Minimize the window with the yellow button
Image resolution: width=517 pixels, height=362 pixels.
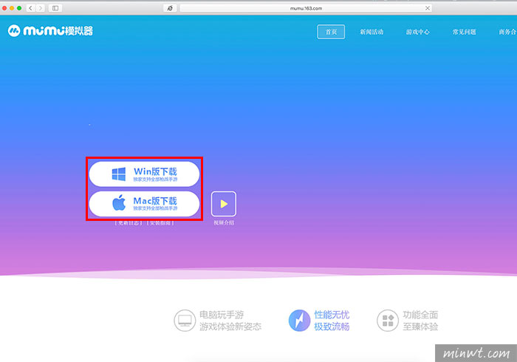point(12,8)
